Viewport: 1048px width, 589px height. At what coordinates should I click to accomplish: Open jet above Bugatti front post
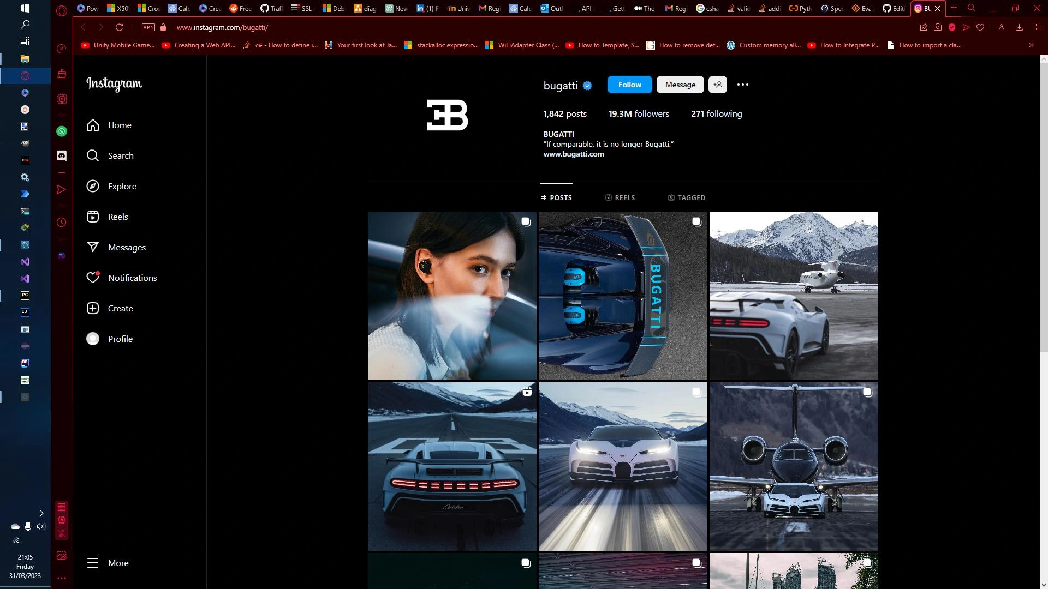(794, 466)
